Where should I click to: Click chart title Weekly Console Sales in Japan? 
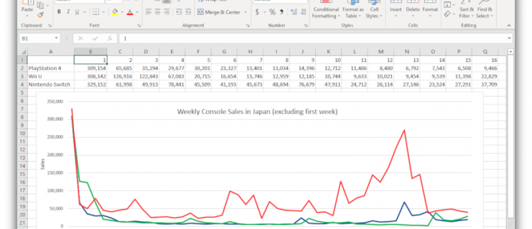(x=257, y=112)
